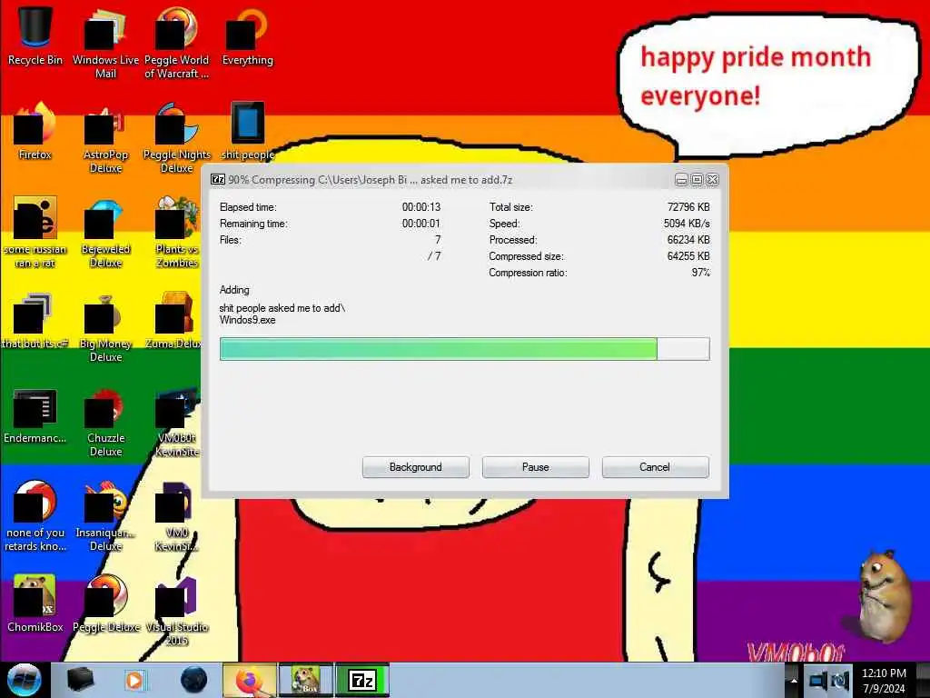The height and width of the screenshot is (698, 930).
Task: Select Bejeweled Deluxe desktop icon
Action: coord(105,232)
